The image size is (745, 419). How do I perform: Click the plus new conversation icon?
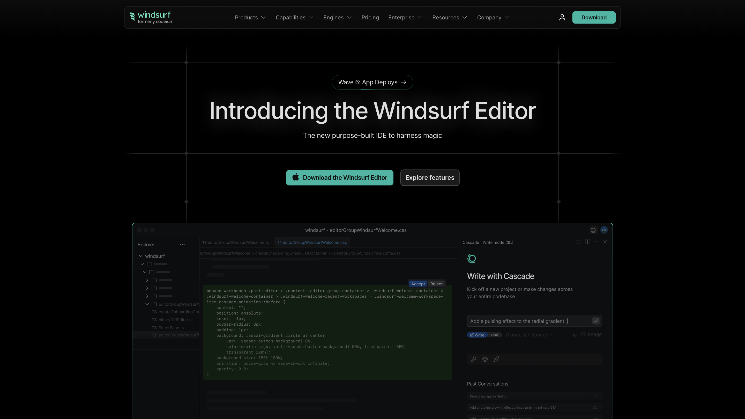570,242
